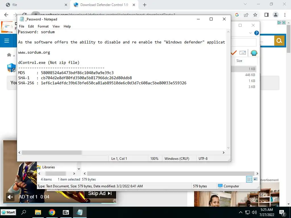Image resolution: width=291 pixels, height=218 pixels.
Task: Click the Notepad vertical scroll down arrow
Action: pyautogui.click(x=228, y=148)
